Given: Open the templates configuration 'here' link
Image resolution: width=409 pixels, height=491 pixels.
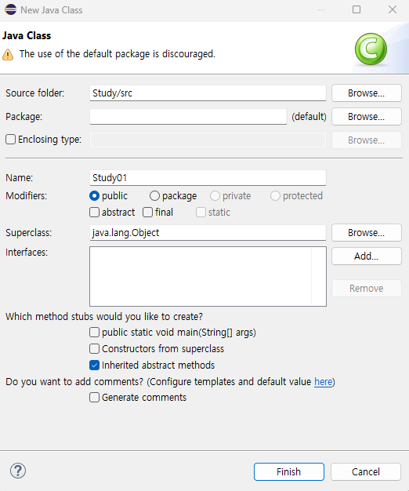Looking at the screenshot, I should click(x=323, y=382).
